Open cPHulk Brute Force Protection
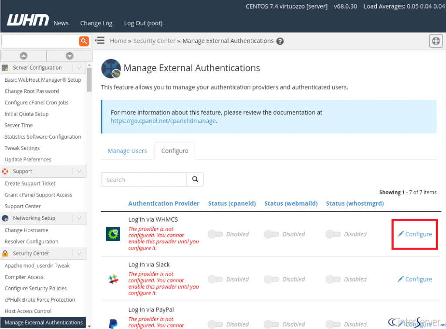This screenshot has height=329, width=446. [x=40, y=299]
